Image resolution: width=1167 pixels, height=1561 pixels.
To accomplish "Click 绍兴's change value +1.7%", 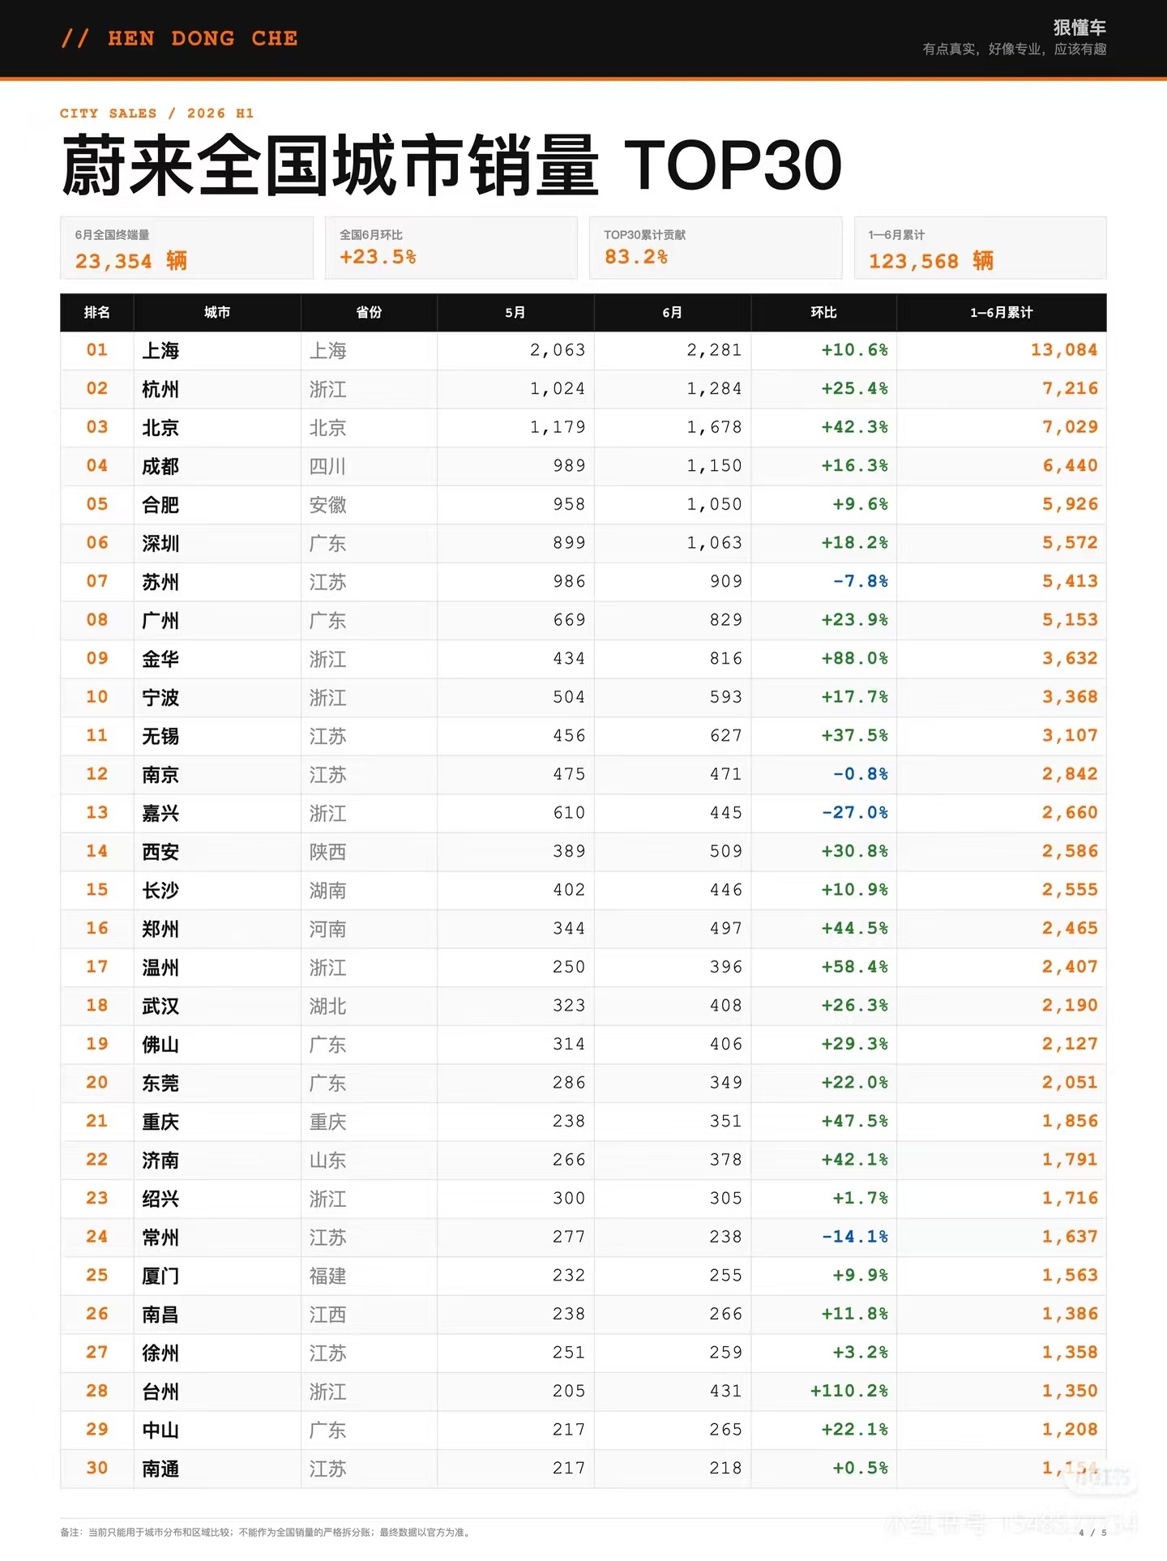I will coord(860,1198).
